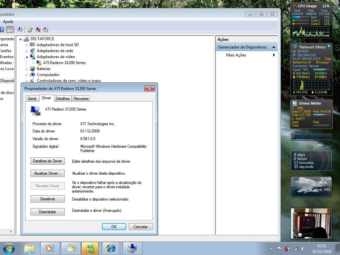Click the Detalhes do Driver button

click(47, 161)
